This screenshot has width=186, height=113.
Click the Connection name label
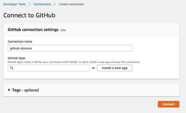20,41
